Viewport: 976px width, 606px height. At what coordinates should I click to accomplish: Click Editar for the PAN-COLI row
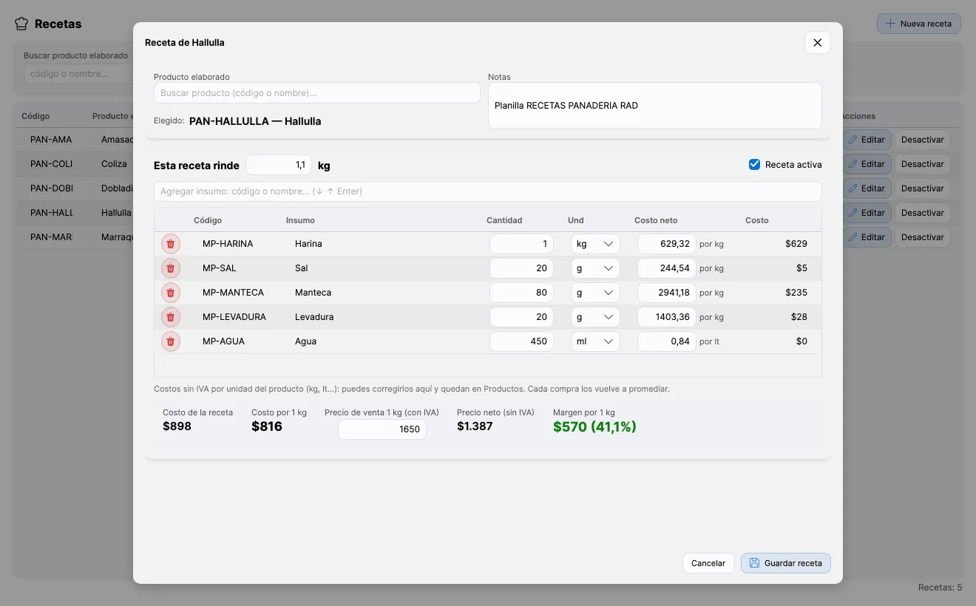click(867, 164)
